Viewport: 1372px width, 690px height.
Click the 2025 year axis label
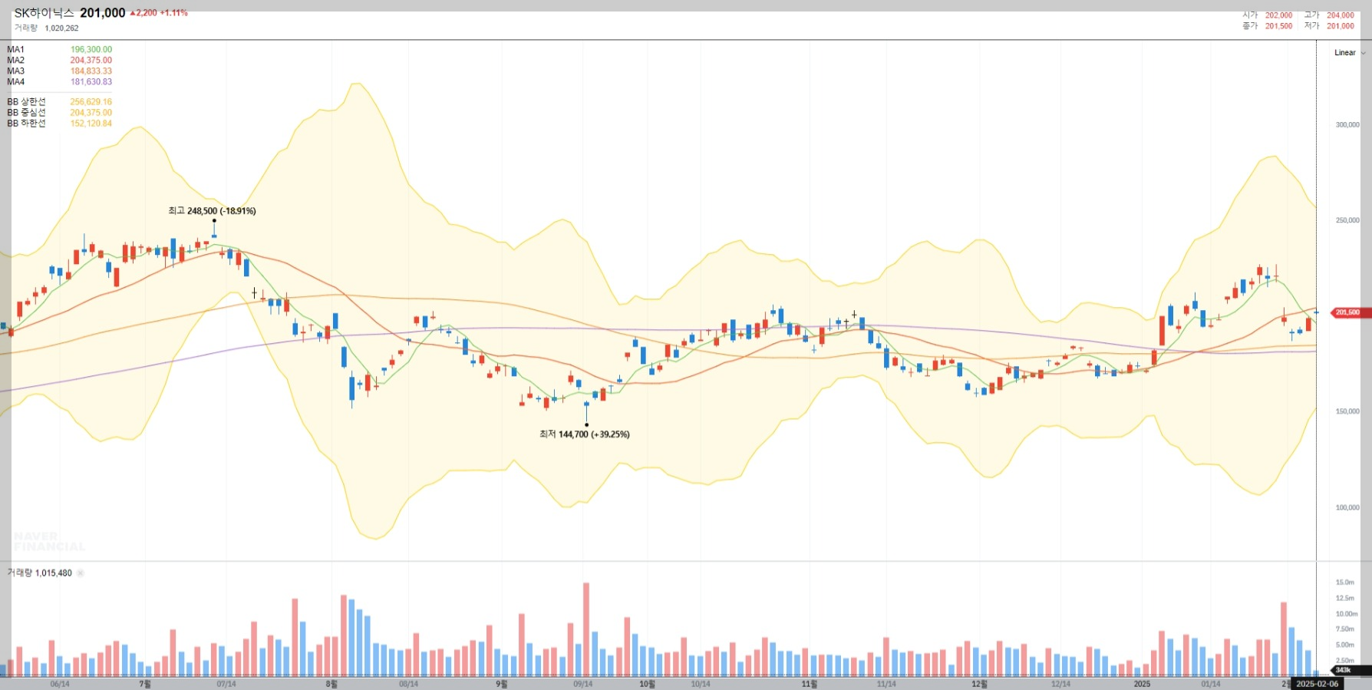[x=1143, y=684]
